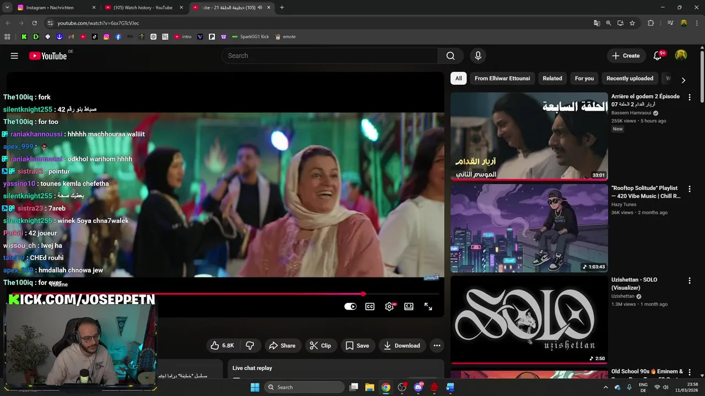Show hidden system tray icons
The height and width of the screenshot is (396, 705).
click(x=606, y=387)
